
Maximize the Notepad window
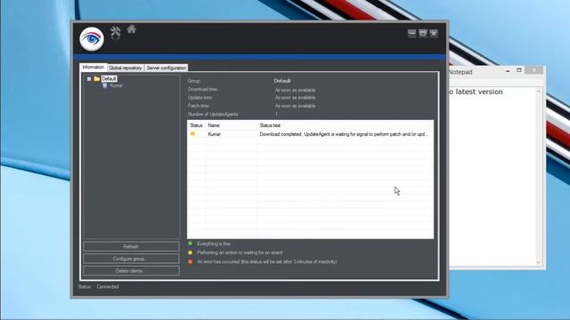[x=519, y=70]
